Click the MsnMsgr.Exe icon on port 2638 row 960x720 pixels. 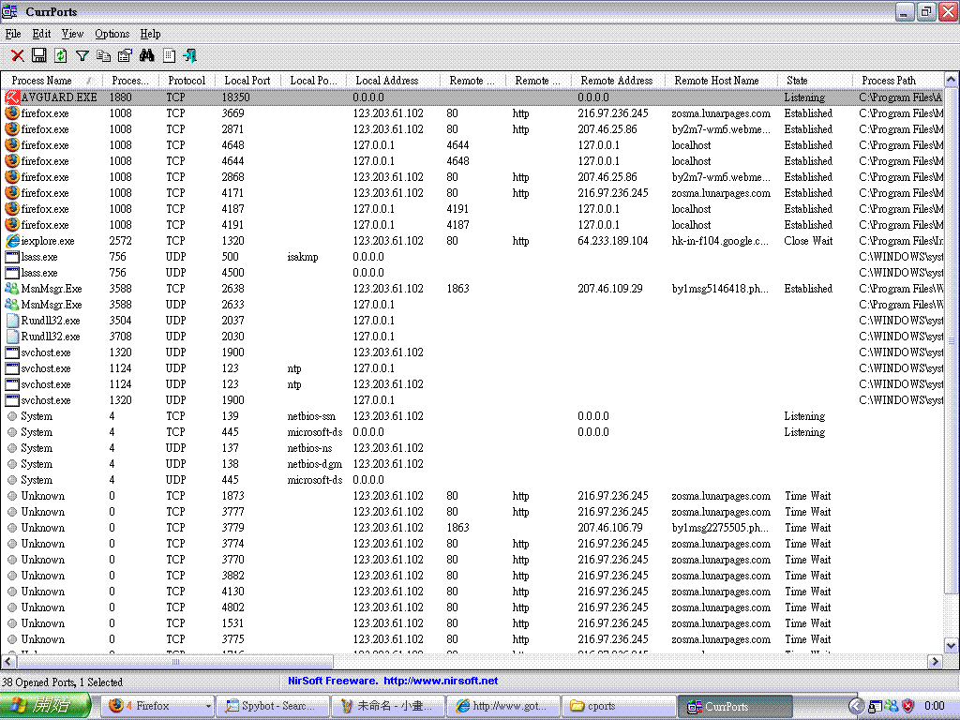[11, 289]
